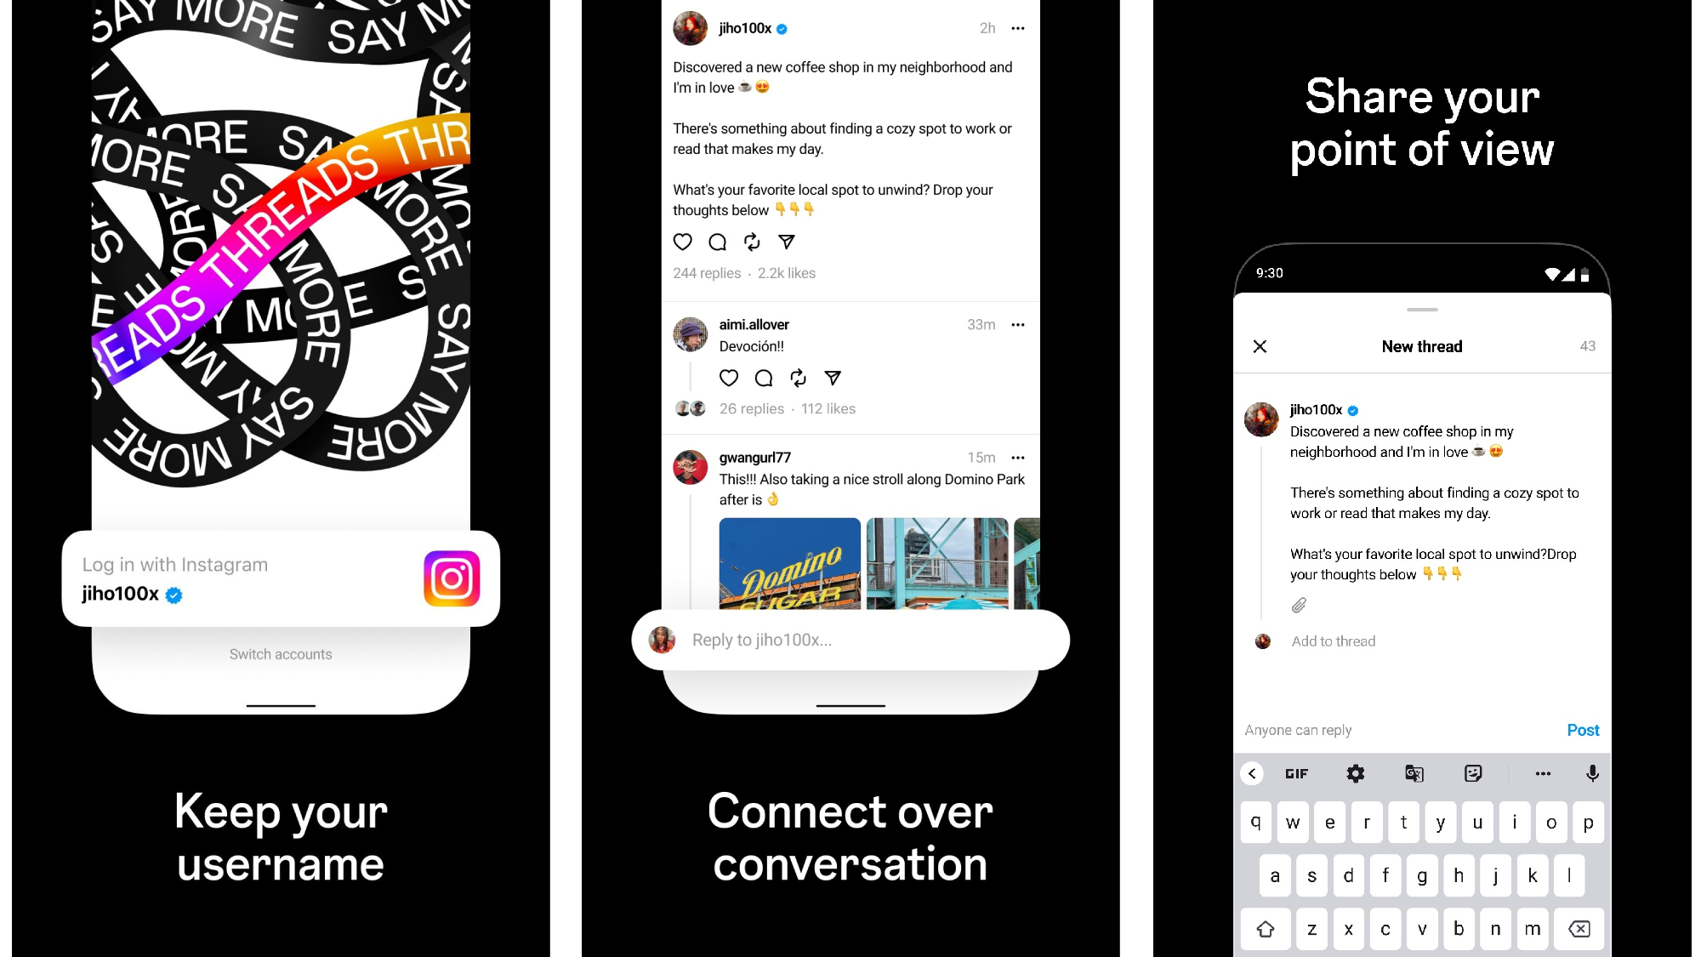Tap the share/send icon on jiho100x post

[x=786, y=241]
